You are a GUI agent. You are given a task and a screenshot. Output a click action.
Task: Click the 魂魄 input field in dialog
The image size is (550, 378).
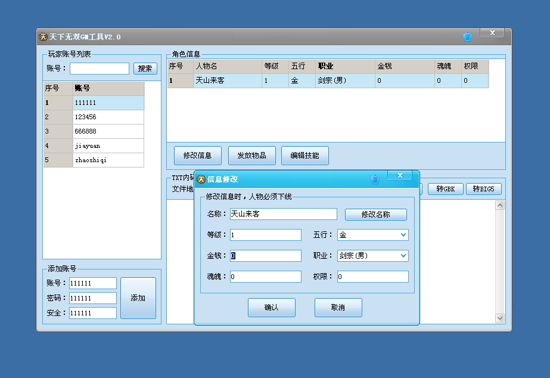click(266, 277)
